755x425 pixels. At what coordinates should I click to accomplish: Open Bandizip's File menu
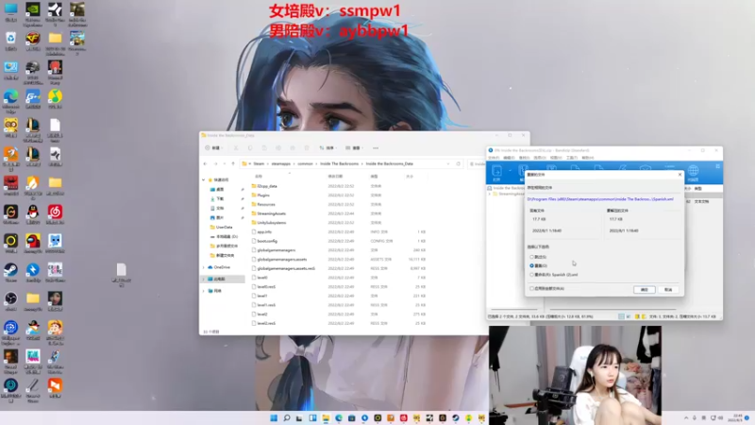click(494, 158)
